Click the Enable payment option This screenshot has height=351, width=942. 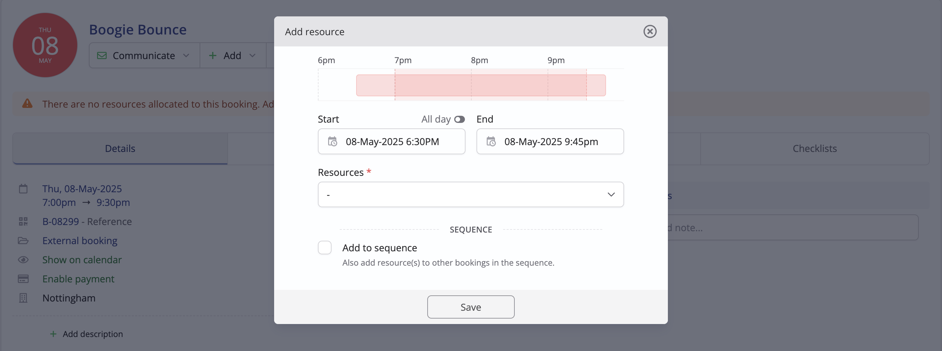78,279
